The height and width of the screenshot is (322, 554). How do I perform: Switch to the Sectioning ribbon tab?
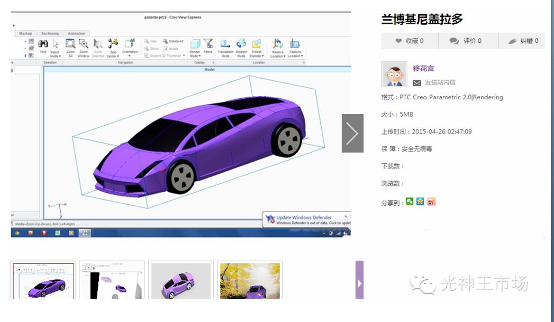click(x=50, y=33)
